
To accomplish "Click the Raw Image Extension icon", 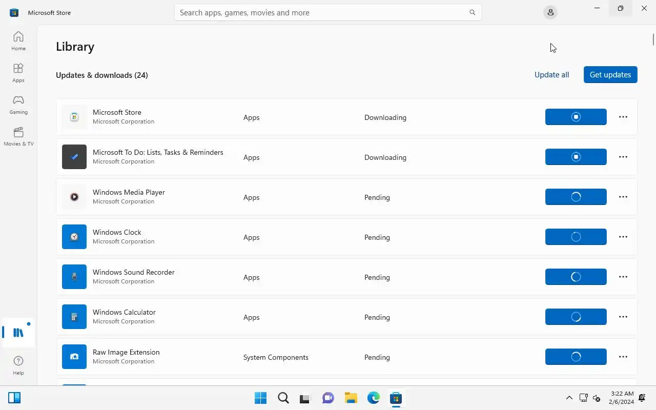I will pos(74,357).
